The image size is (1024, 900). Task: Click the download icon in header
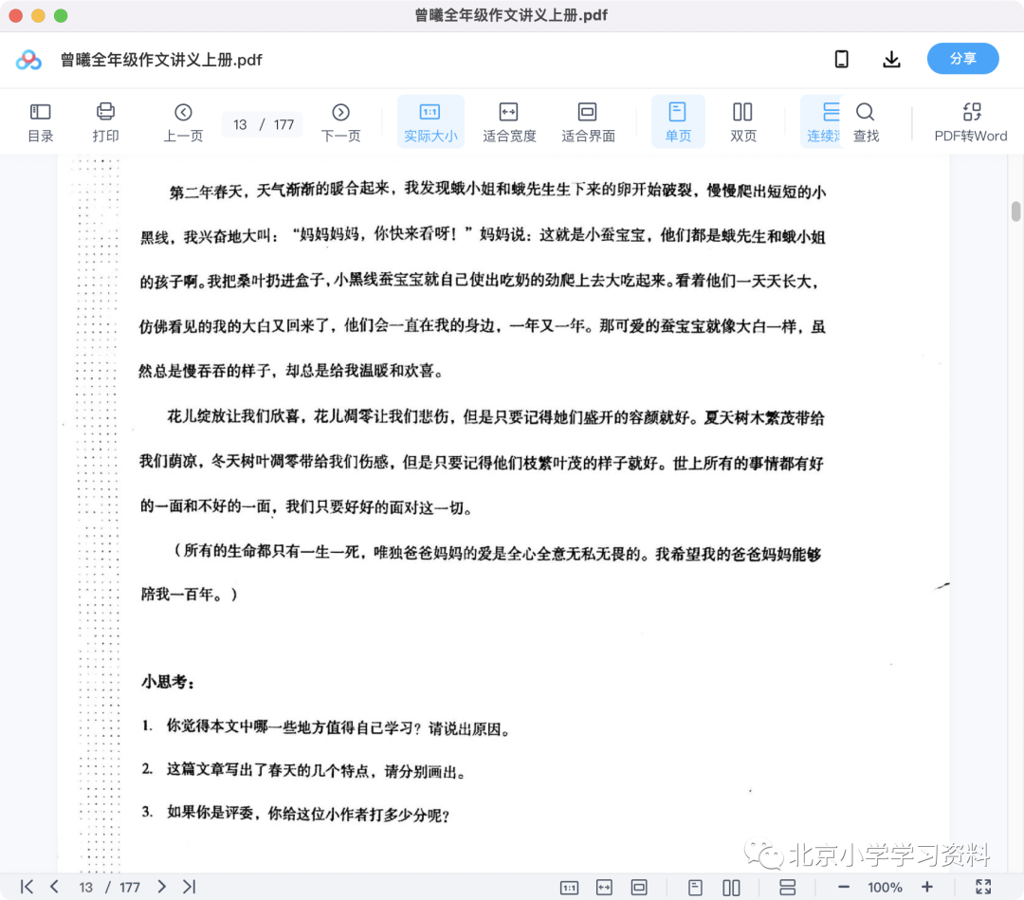pos(891,60)
